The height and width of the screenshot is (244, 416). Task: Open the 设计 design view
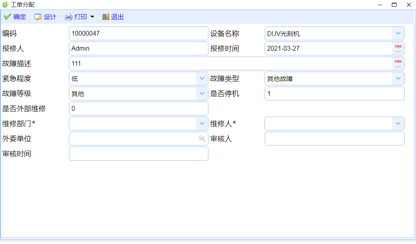[46, 17]
